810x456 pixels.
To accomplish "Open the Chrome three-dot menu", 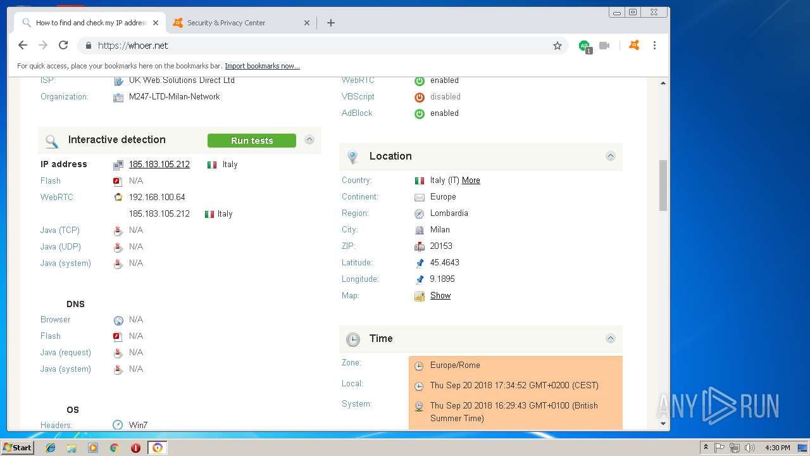I will click(x=654, y=45).
